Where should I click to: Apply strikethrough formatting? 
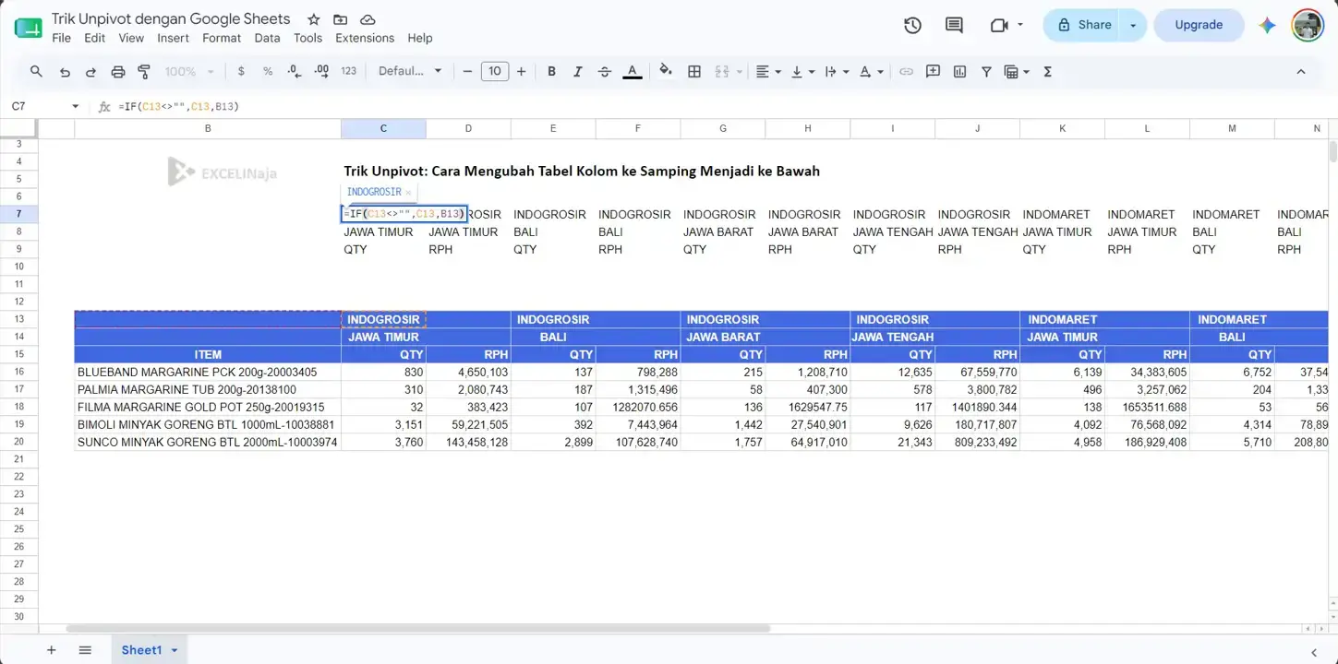pos(605,71)
